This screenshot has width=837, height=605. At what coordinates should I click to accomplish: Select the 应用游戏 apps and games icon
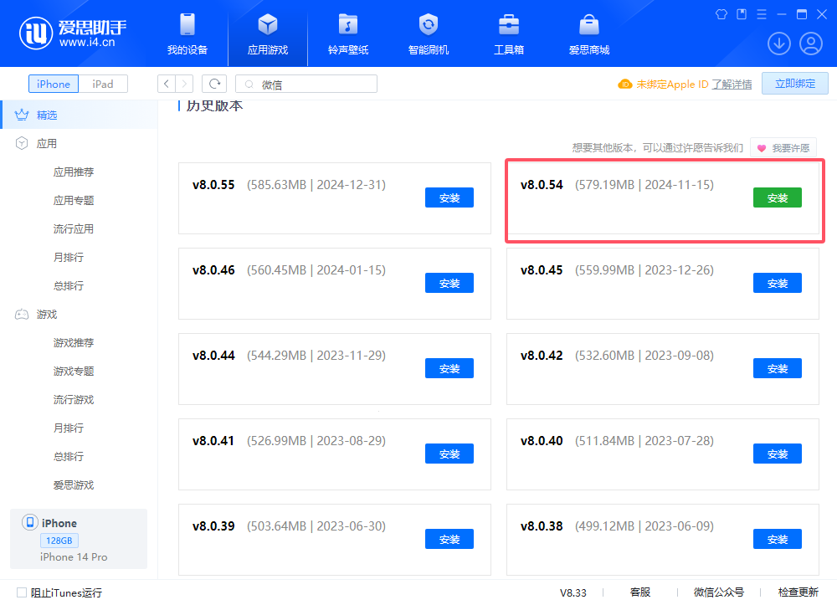[267, 33]
